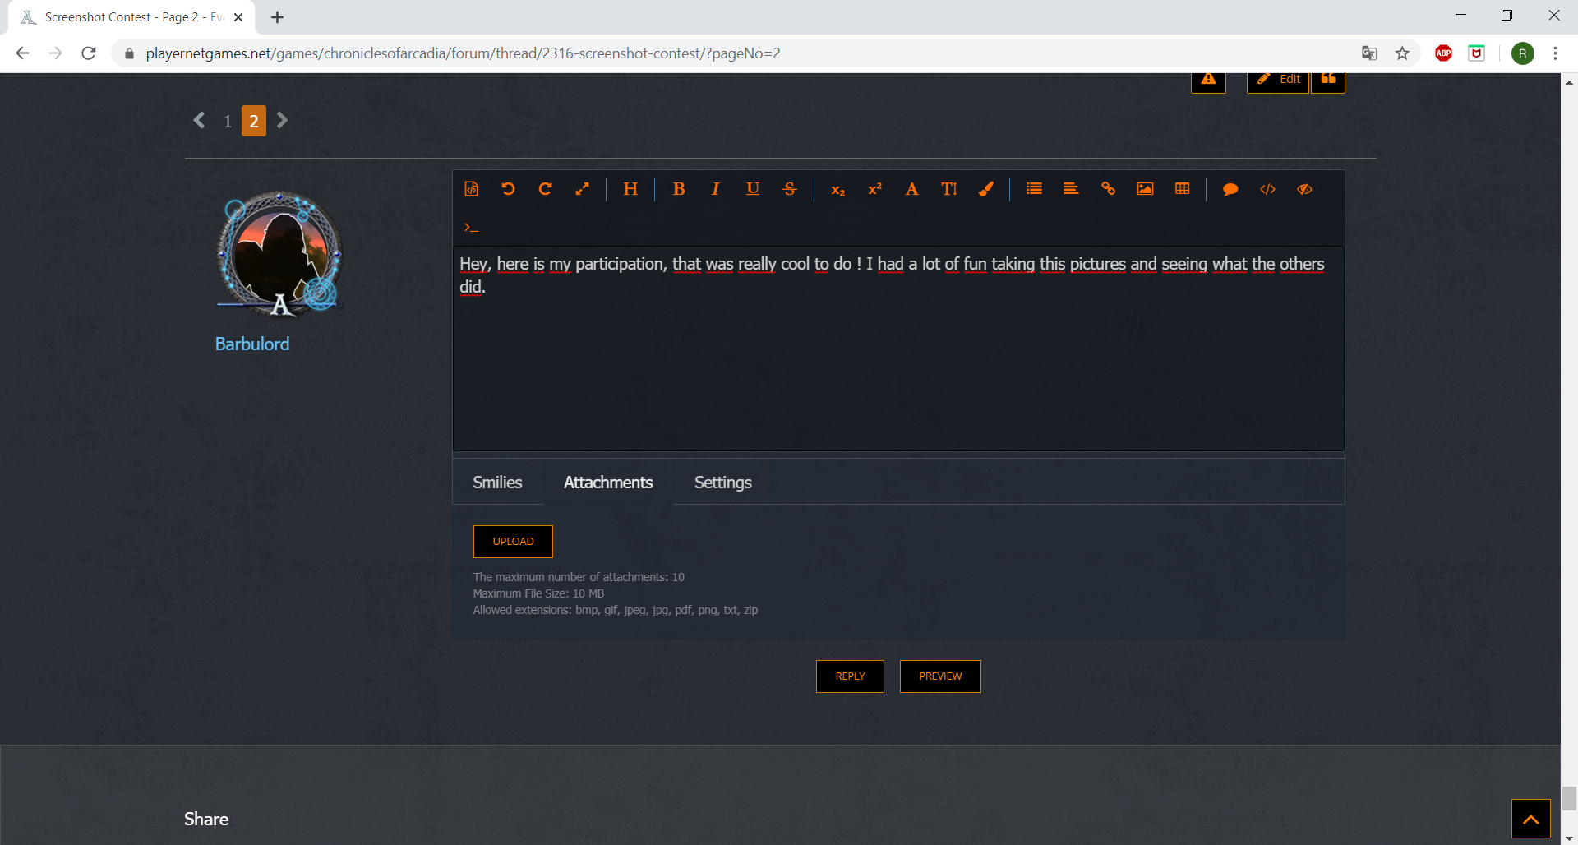Open the text color picker brush
This screenshot has width=1578, height=845.
pos(985,189)
